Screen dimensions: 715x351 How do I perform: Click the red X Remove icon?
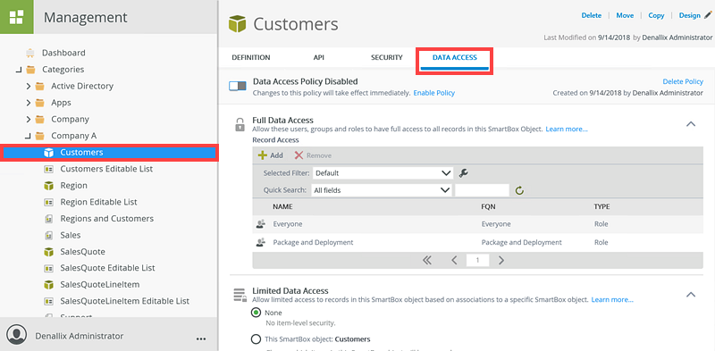click(x=299, y=155)
